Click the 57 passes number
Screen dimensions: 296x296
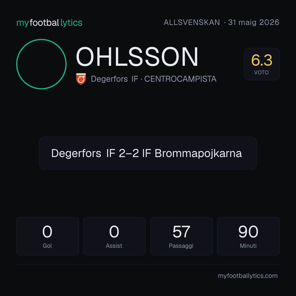pos(181,232)
